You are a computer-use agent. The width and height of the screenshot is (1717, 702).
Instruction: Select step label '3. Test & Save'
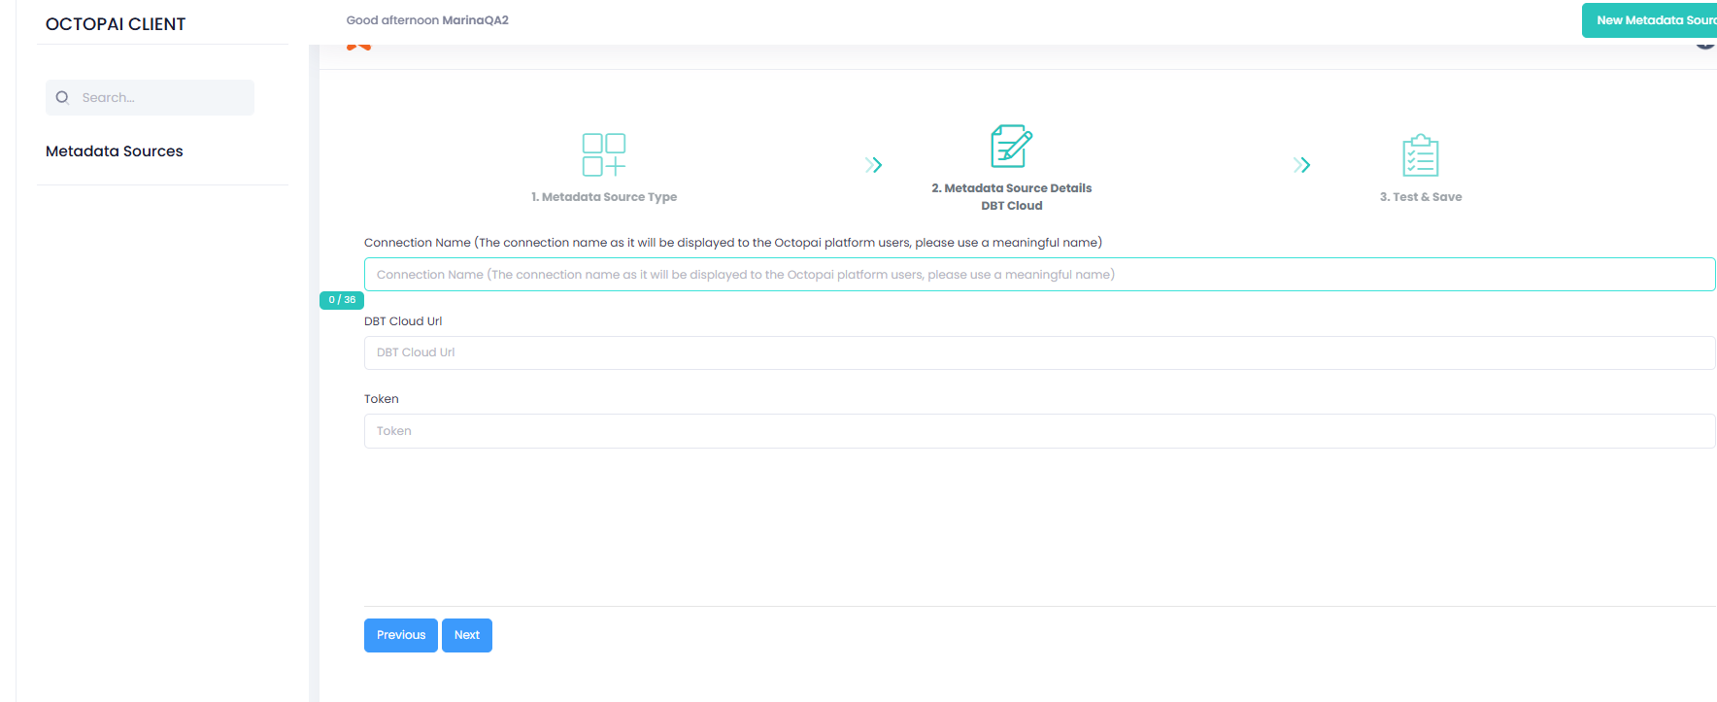coord(1420,197)
